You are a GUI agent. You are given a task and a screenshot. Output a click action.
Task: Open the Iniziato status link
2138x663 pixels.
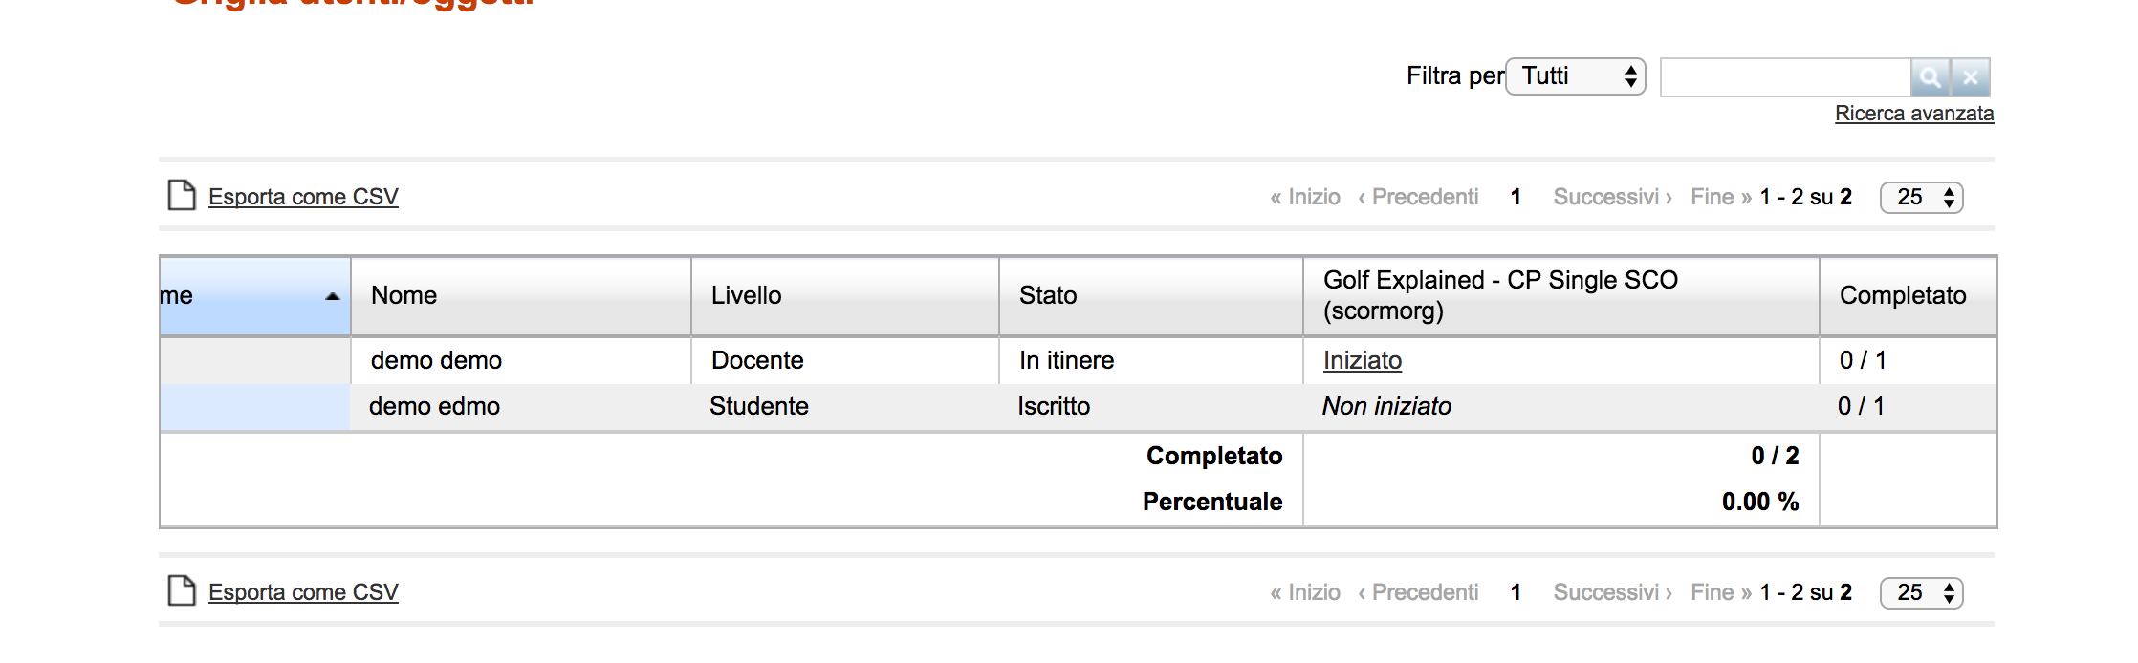[1363, 360]
